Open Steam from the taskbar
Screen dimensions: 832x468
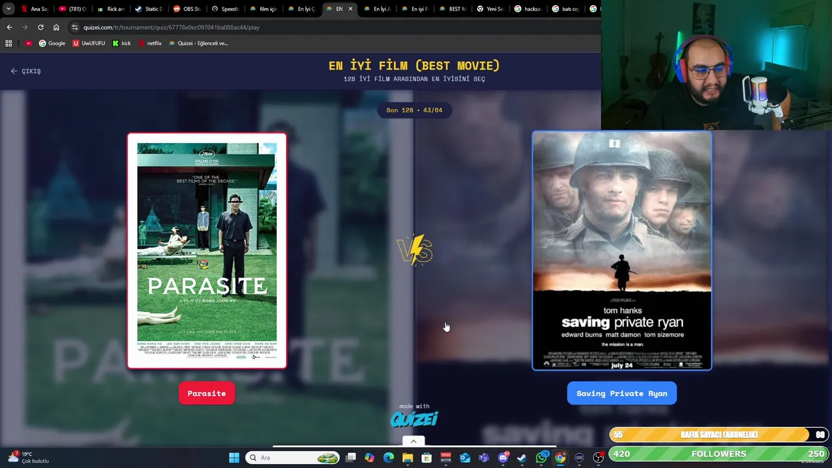[x=522, y=458]
